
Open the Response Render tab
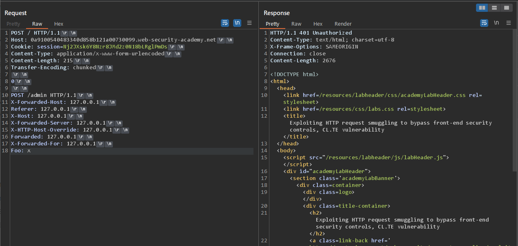[x=343, y=24]
